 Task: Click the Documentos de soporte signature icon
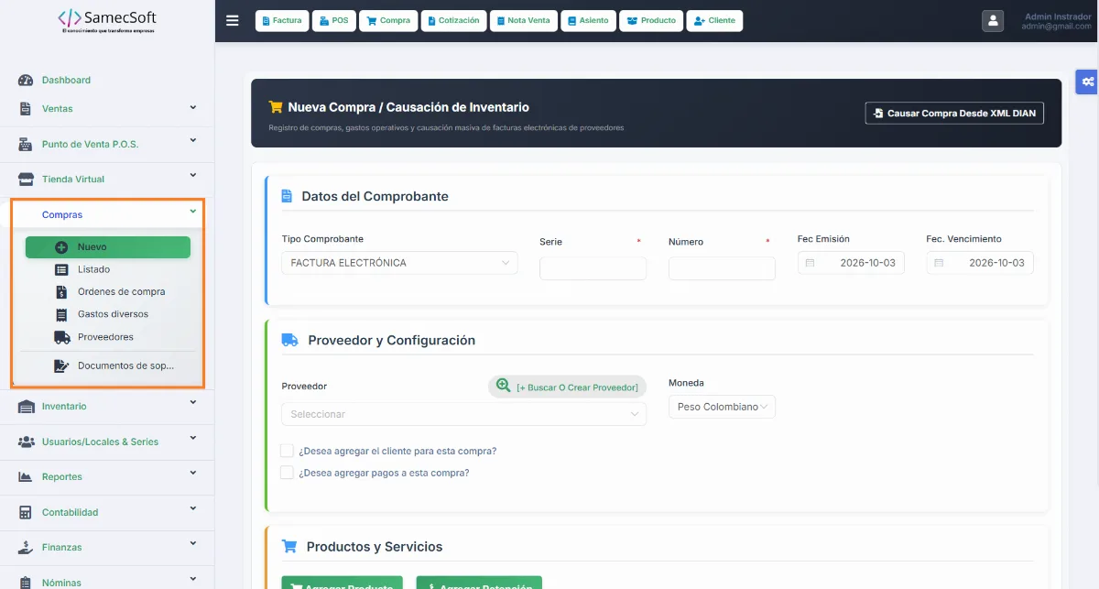(x=61, y=366)
